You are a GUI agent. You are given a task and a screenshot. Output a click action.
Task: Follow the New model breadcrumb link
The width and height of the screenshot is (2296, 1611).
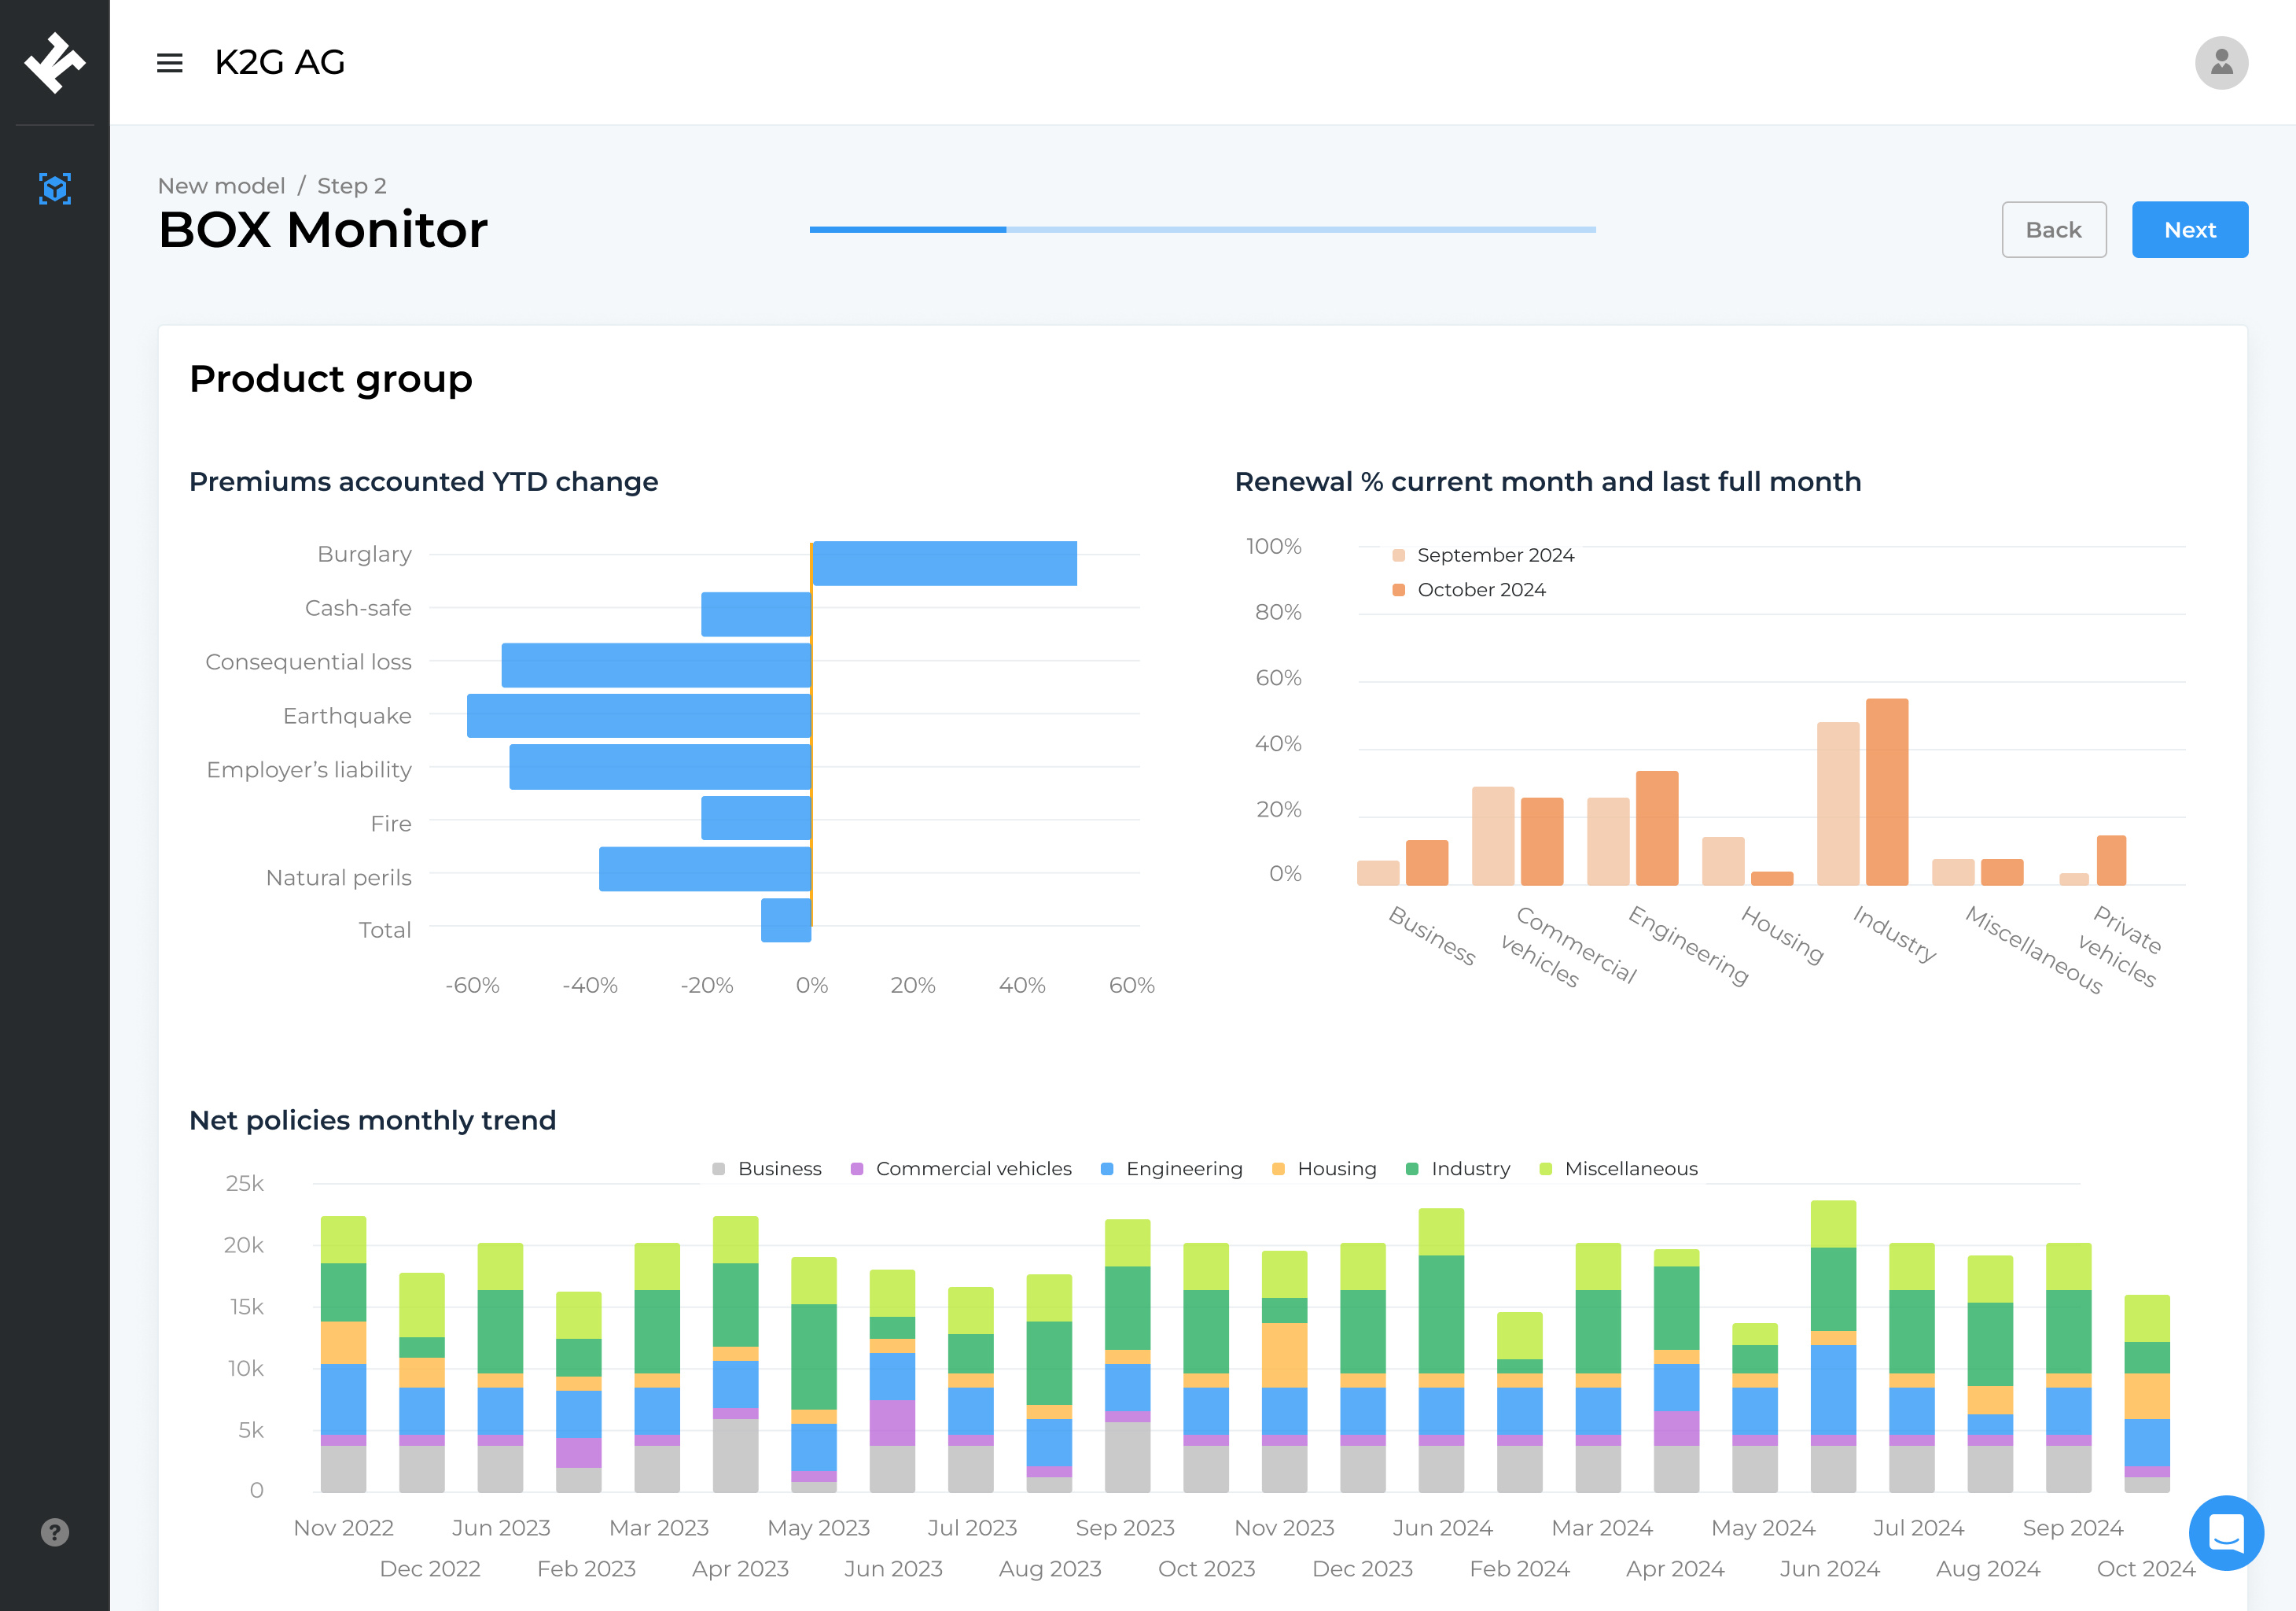[221, 186]
